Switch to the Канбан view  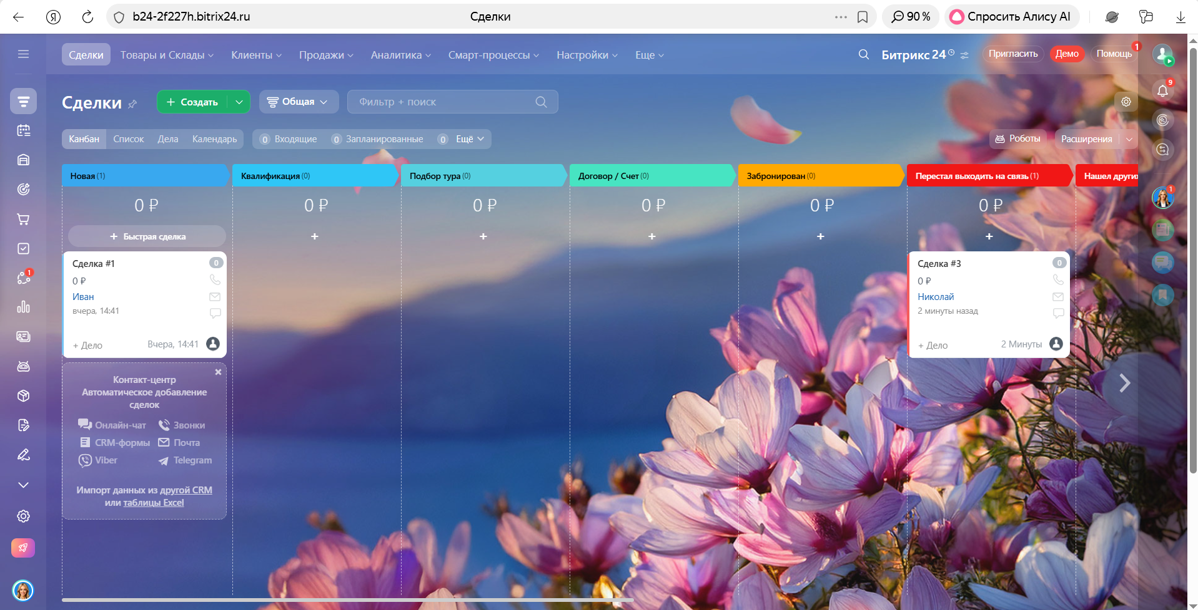(84, 139)
